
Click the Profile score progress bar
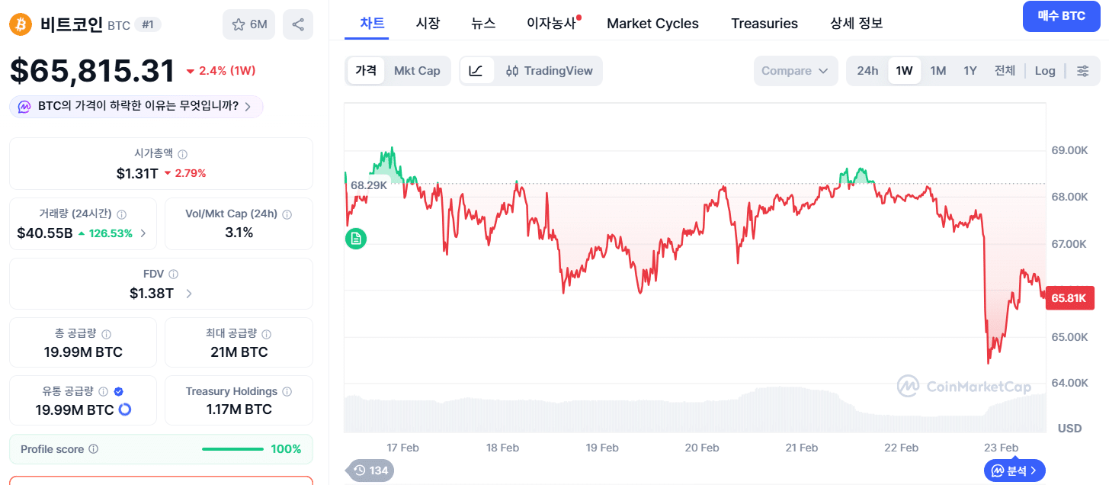coord(232,449)
